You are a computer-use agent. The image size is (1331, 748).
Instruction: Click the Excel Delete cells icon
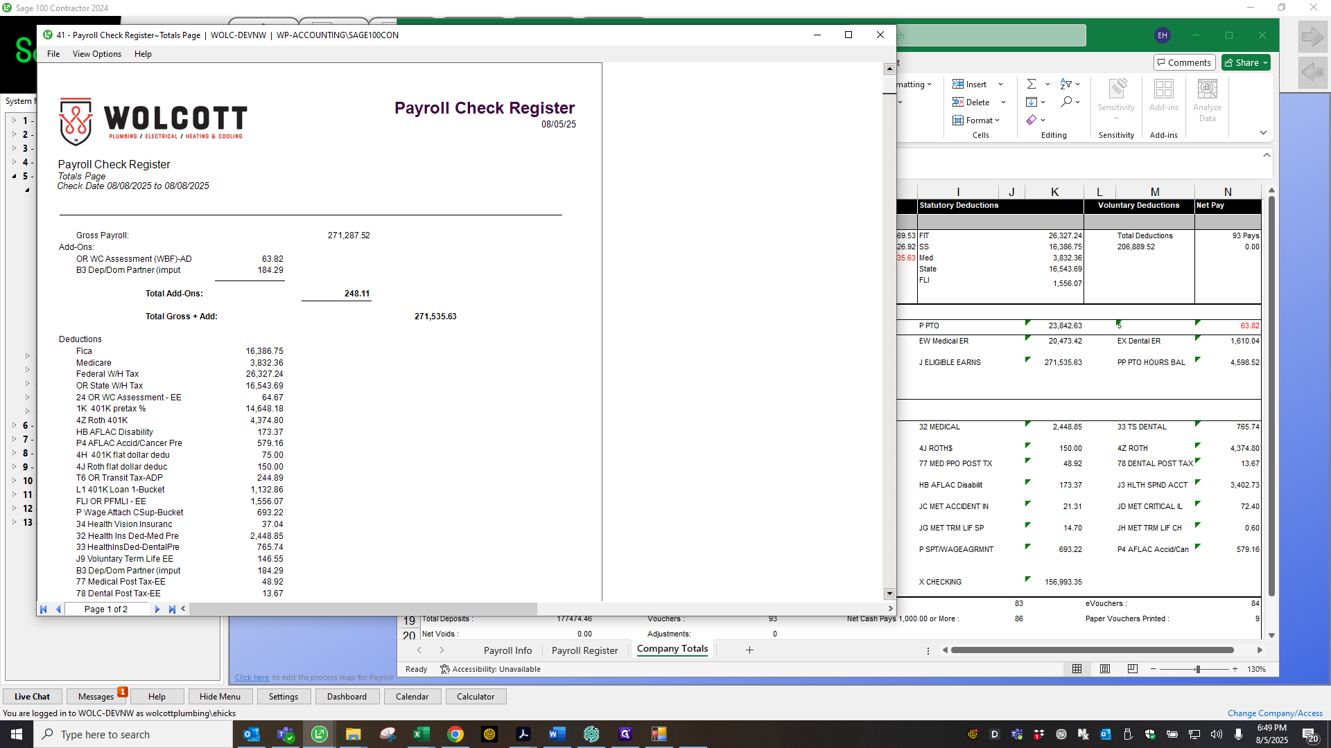[958, 102]
